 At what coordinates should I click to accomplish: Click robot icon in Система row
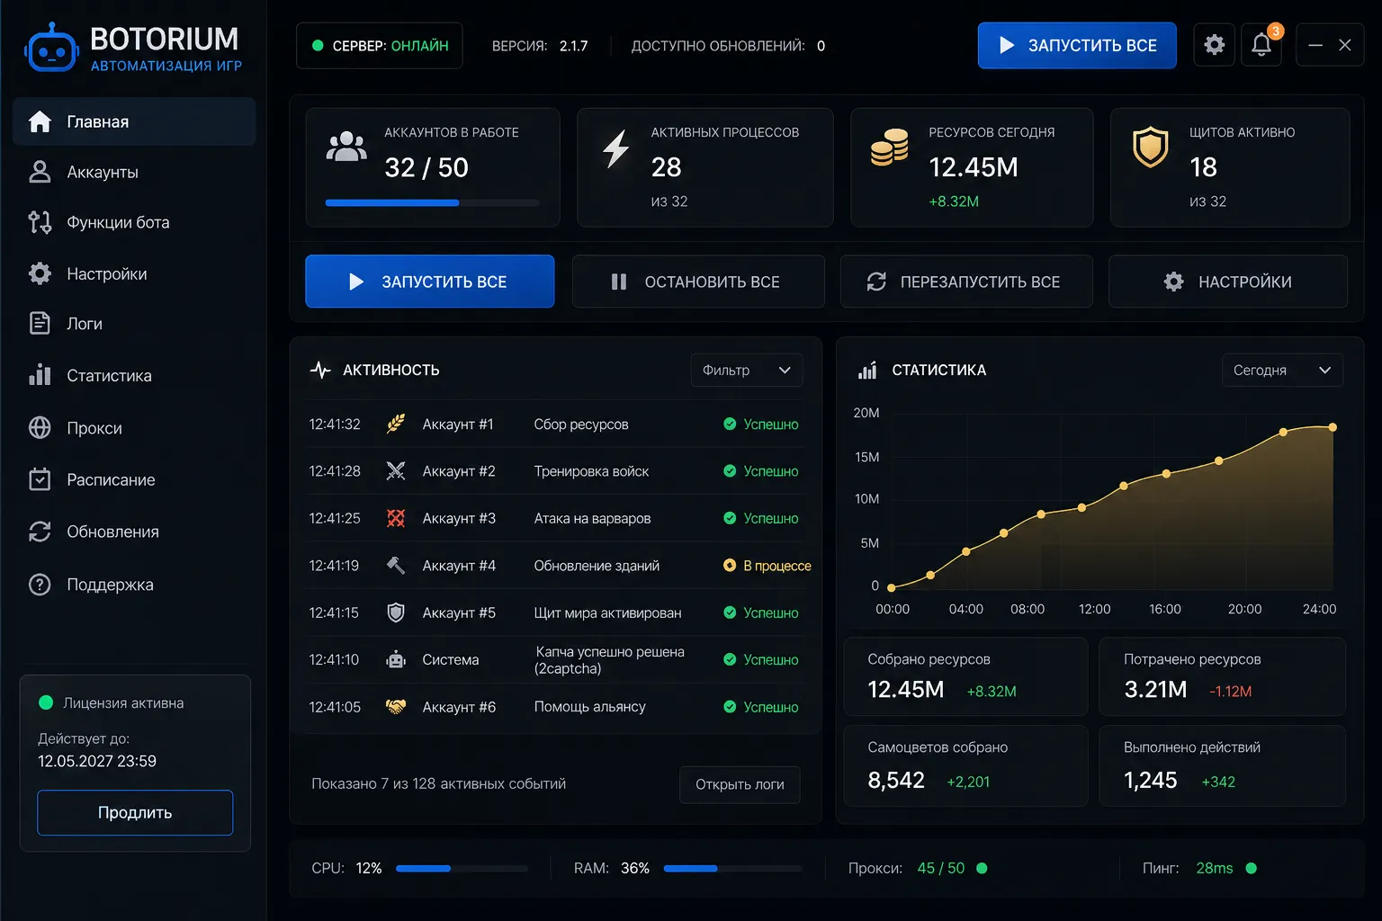(x=395, y=659)
